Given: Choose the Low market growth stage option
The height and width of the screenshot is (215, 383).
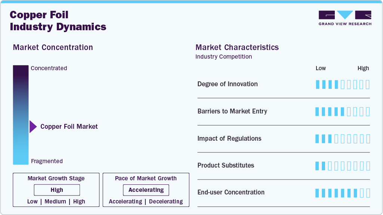Looking at the screenshot, I should tap(33, 202).
